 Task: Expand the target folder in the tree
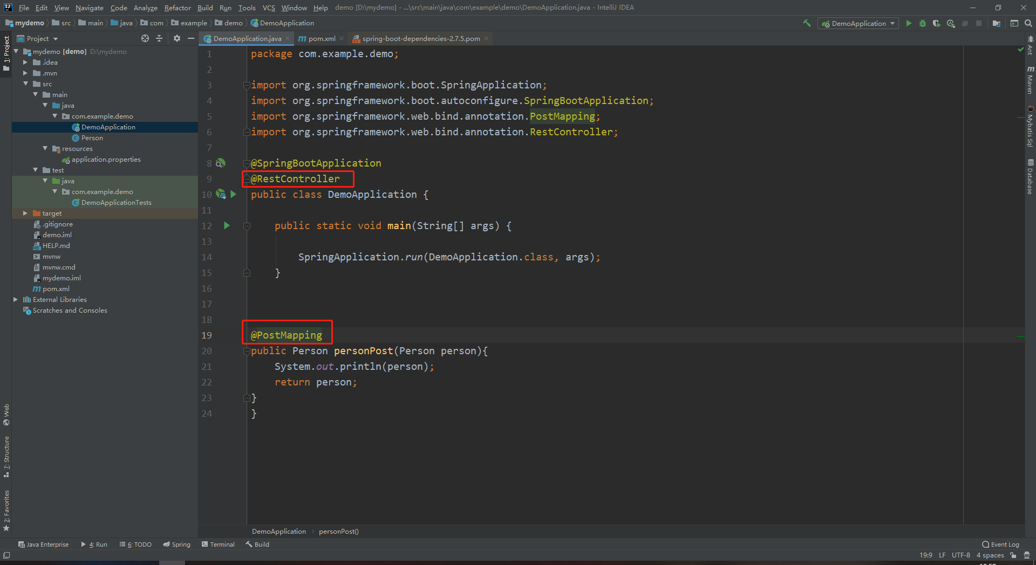coord(25,213)
